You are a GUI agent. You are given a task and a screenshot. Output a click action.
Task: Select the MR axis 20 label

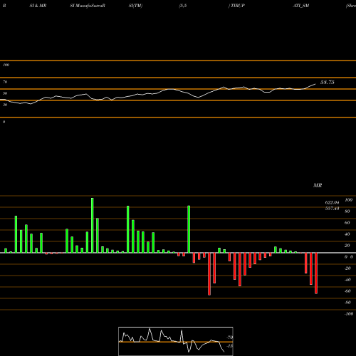(x=347, y=246)
